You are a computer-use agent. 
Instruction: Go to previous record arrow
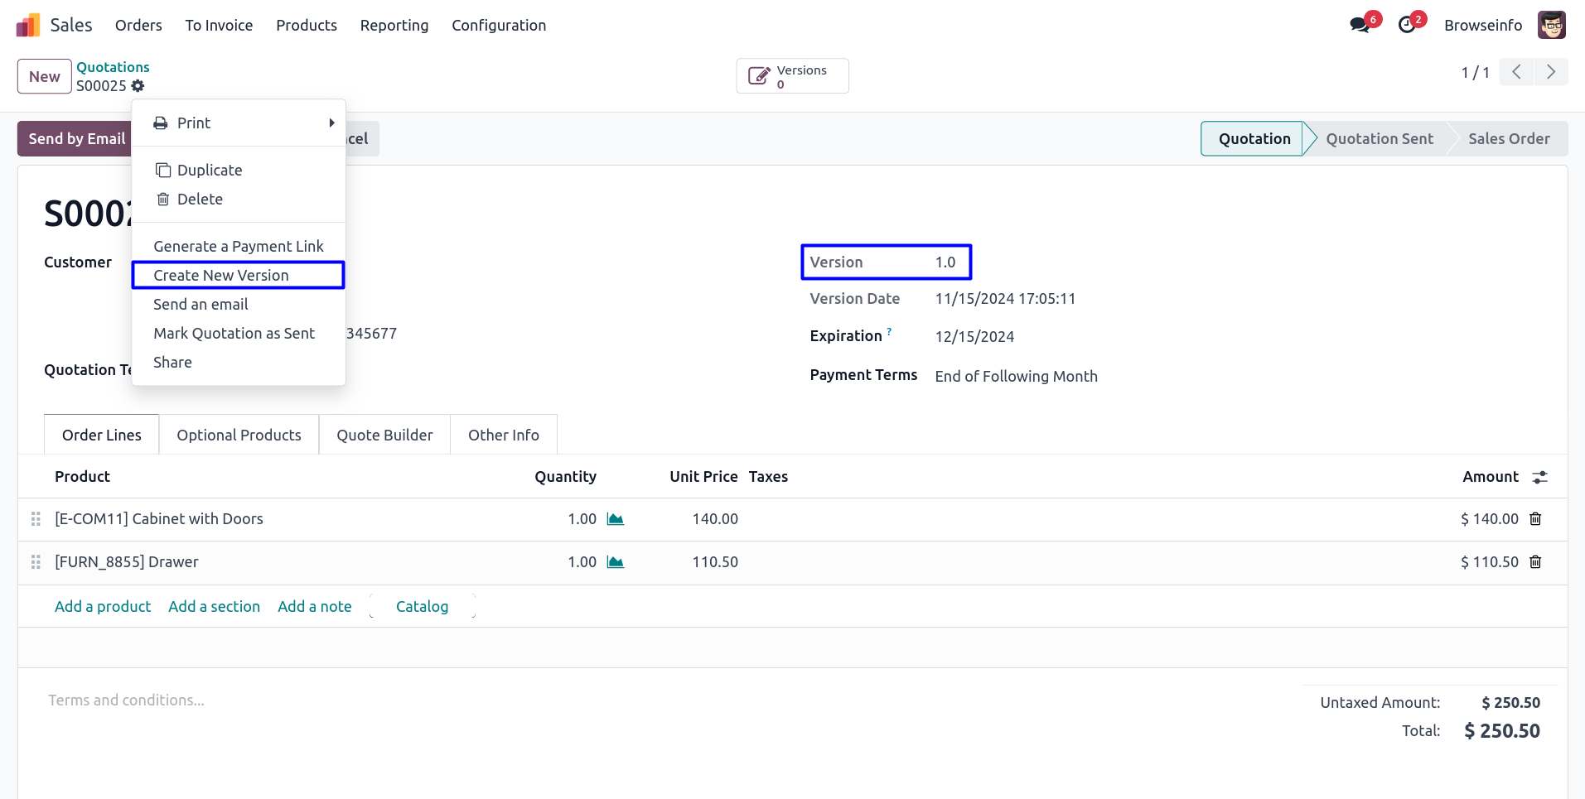[1516, 72]
